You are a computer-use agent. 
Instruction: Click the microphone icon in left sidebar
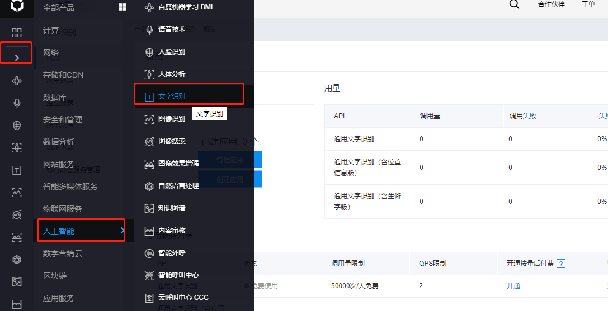pos(17,103)
